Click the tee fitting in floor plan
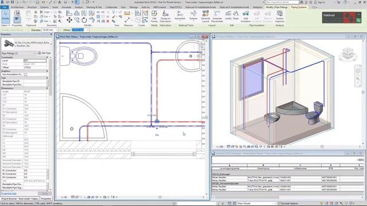 point(157,121)
